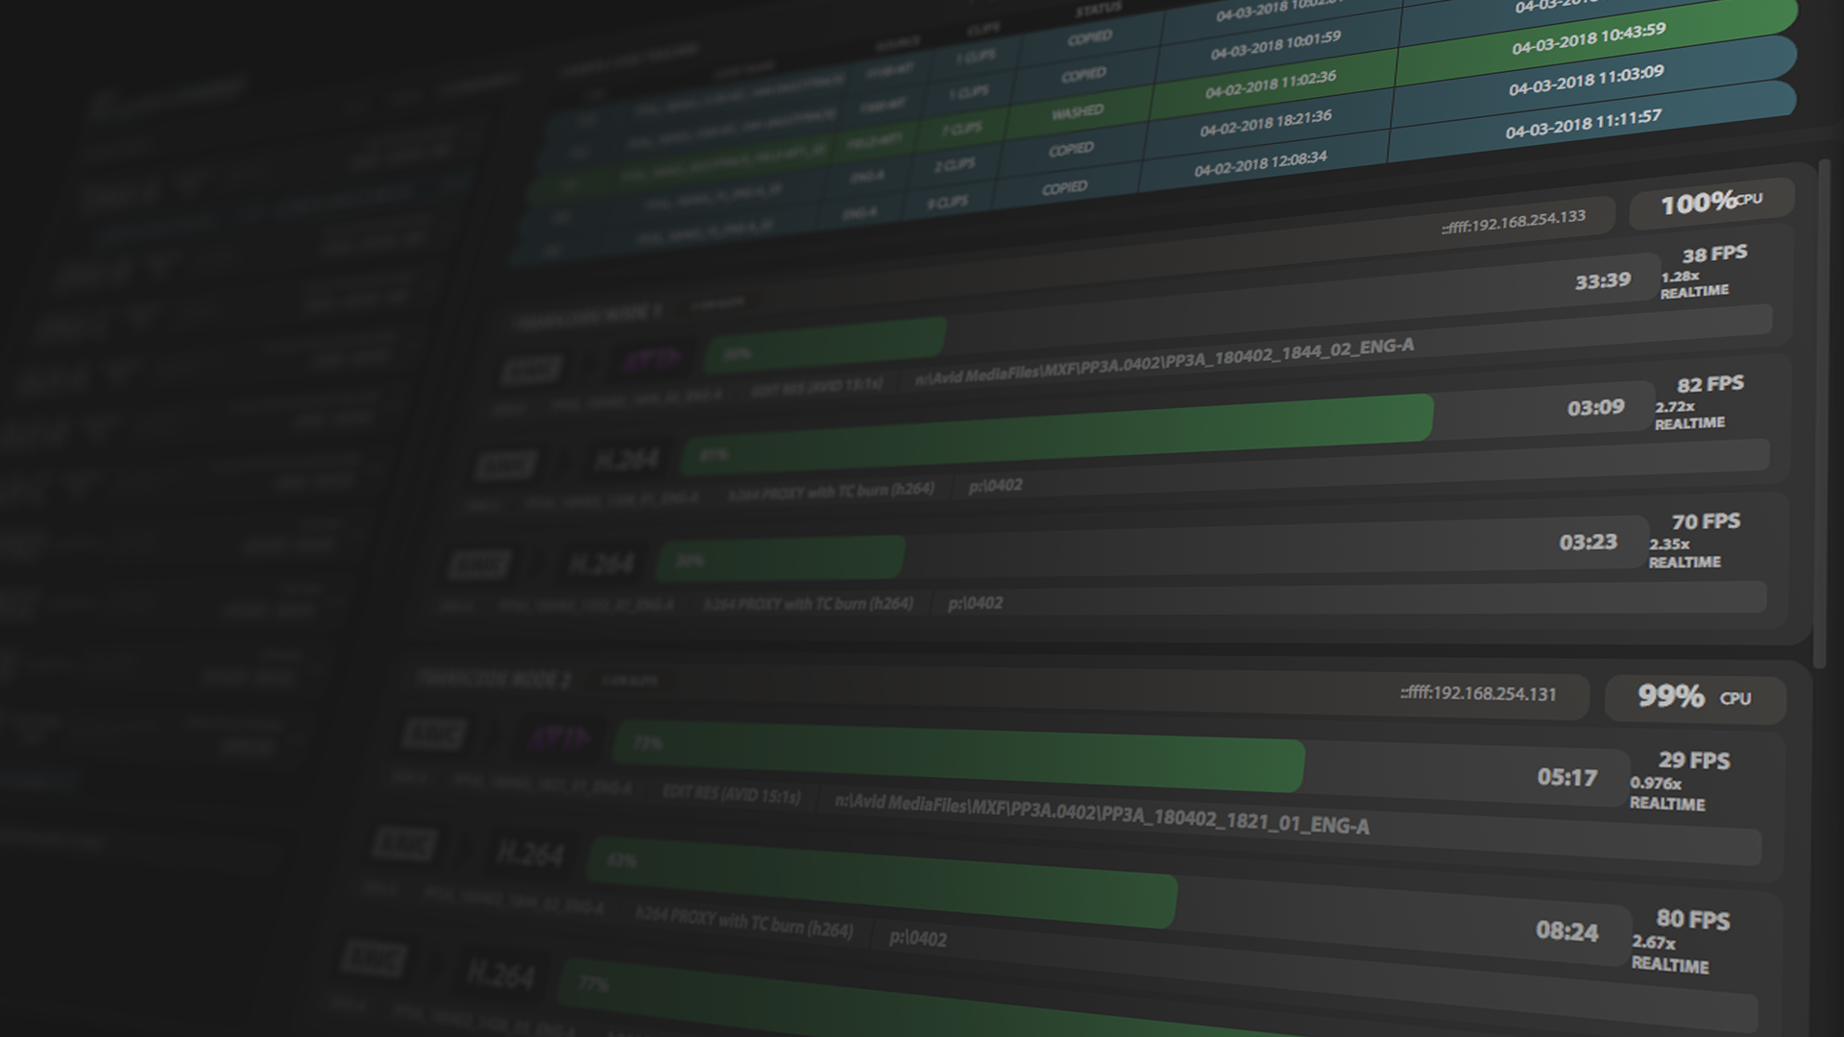Viewport: 1844px width, 1037px height.
Task: Click remaining time 33:39
Action: (x=1602, y=281)
